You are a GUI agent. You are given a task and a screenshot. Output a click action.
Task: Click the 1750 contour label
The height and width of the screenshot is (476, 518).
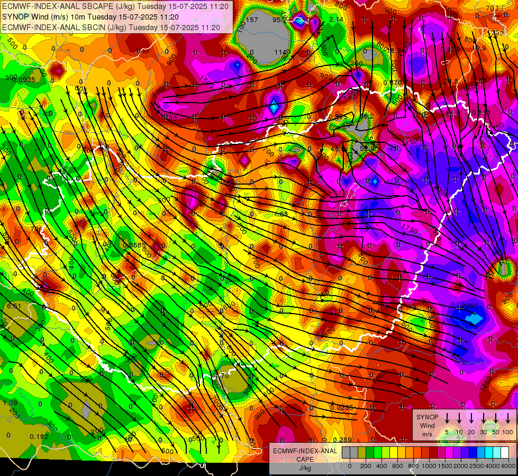pyautogui.click(x=410, y=228)
